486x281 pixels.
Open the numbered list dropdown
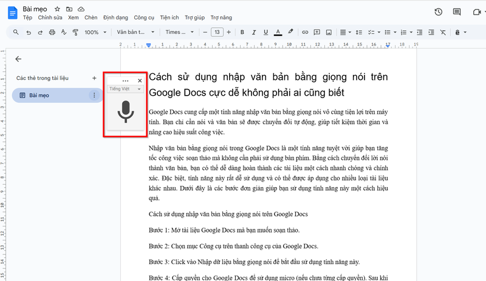406,32
